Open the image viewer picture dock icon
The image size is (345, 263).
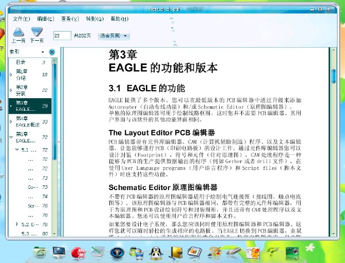(x=253, y=253)
